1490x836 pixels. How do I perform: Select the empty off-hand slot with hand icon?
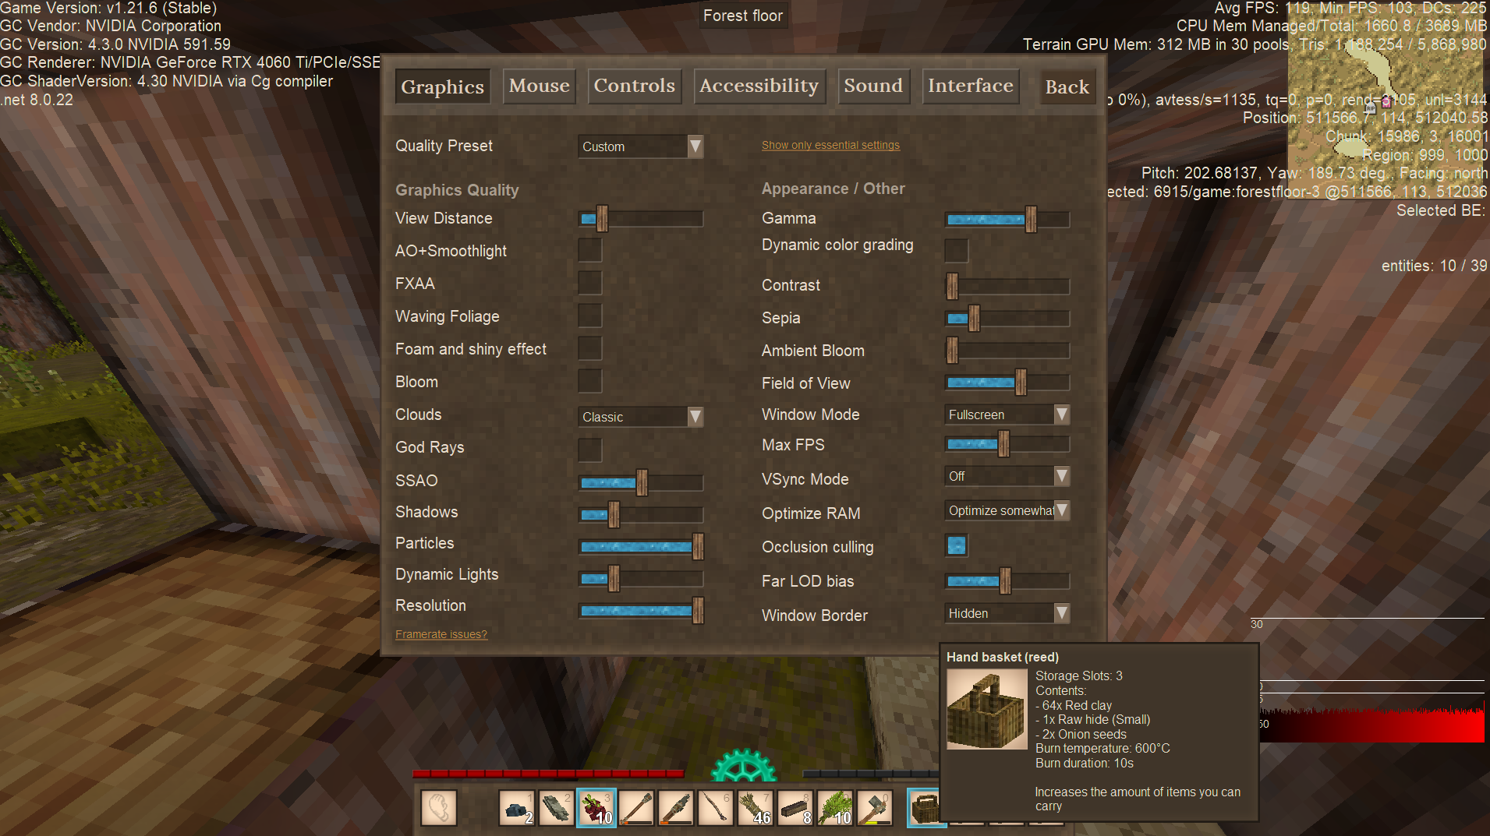[438, 807]
